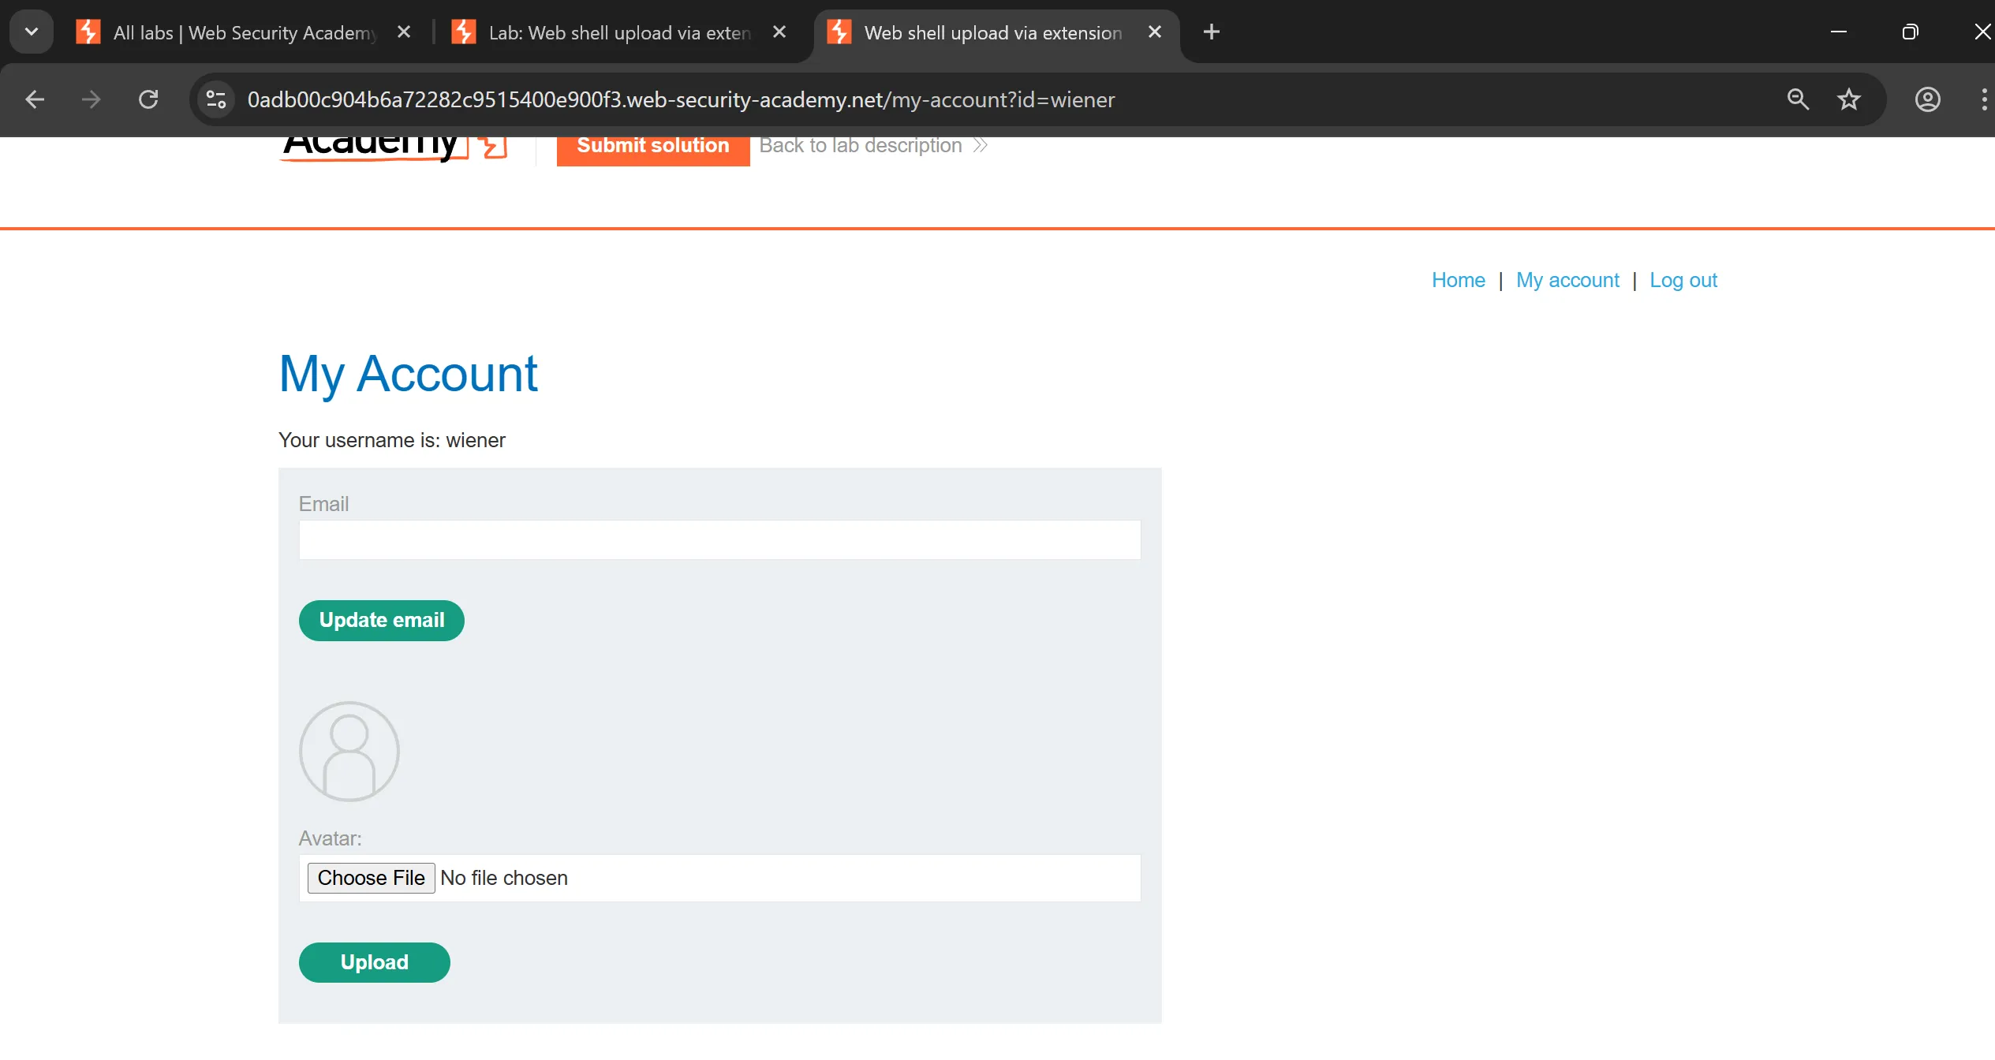Reload the current page

click(x=148, y=99)
